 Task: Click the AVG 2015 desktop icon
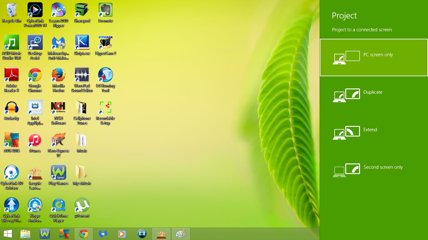click(x=12, y=143)
